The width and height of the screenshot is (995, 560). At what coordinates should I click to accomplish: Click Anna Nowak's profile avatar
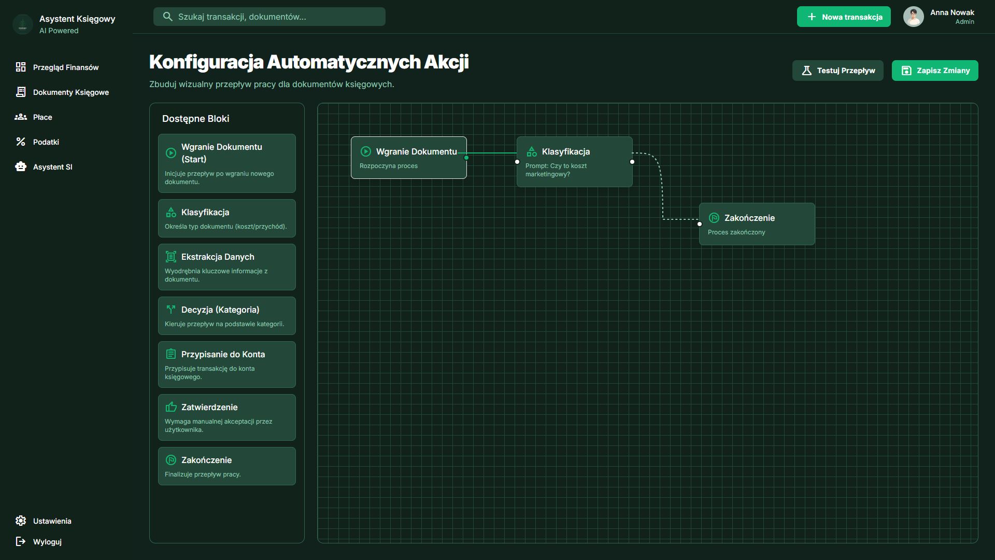[x=913, y=17]
